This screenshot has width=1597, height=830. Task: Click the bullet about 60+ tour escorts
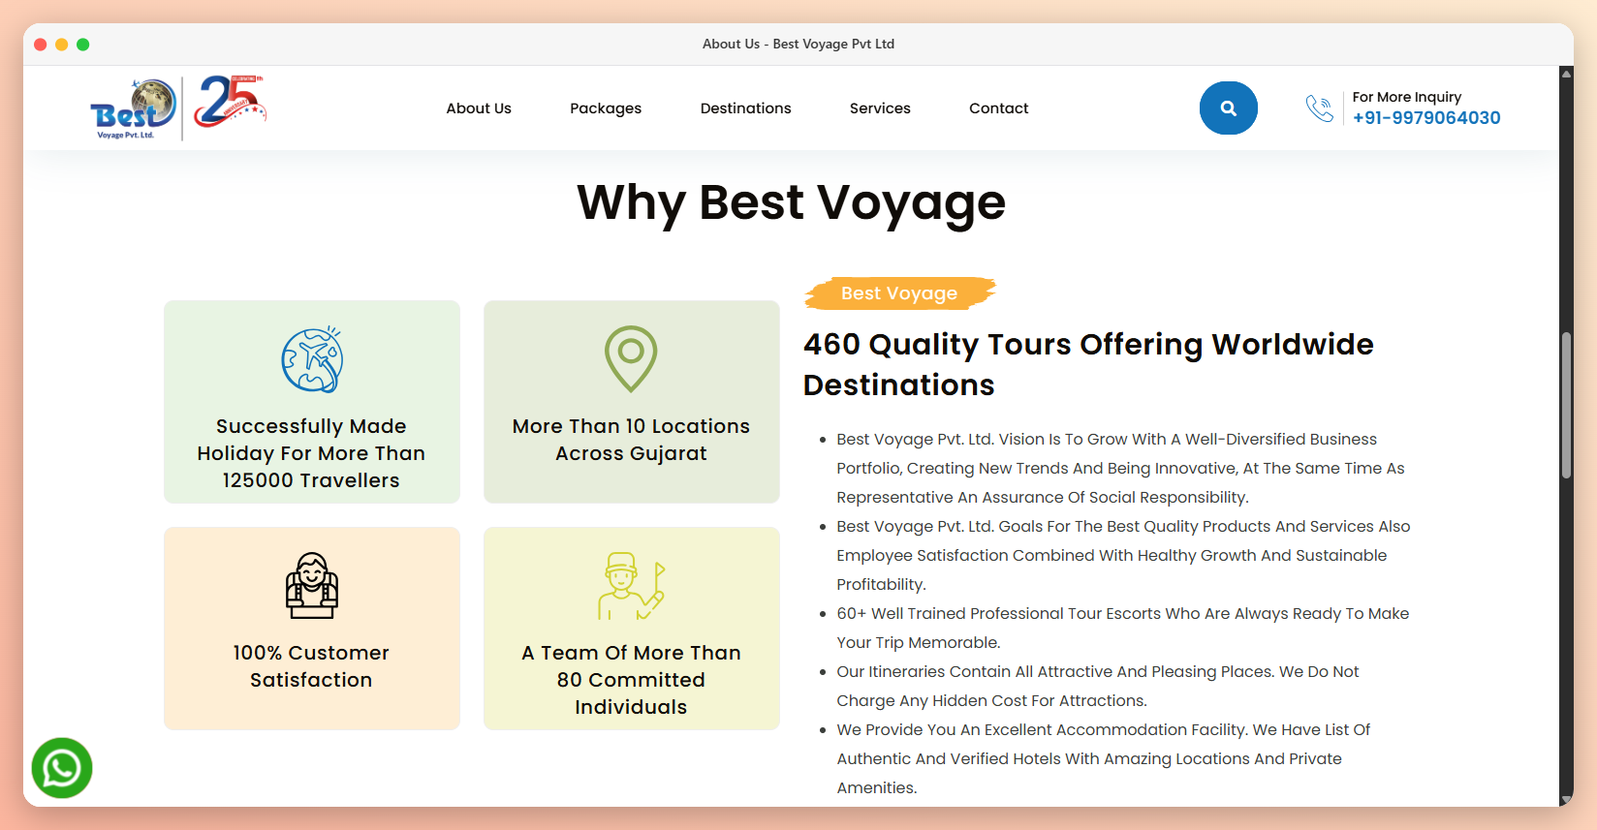coord(1123,629)
